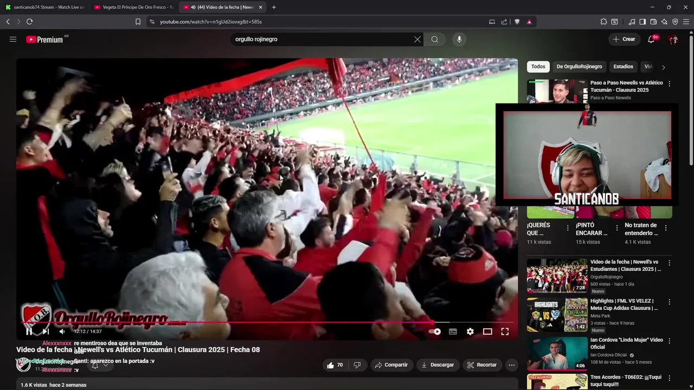Select the Todos filter chip

click(x=538, y=67)
